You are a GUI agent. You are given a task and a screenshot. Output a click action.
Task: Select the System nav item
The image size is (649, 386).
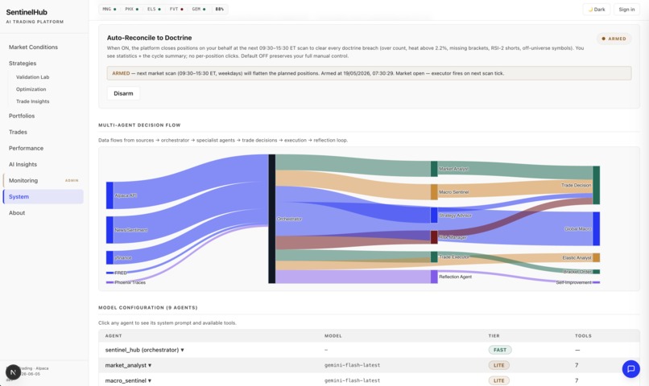click(43, 197)
